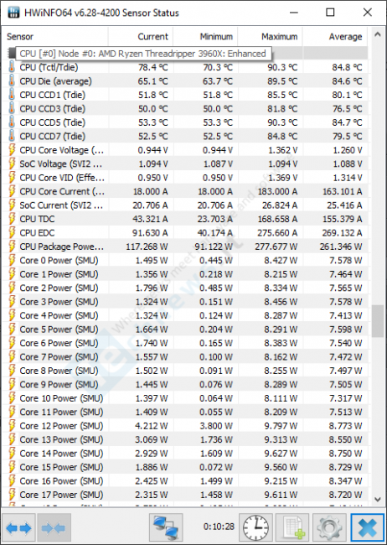
Task: Select the CPU Die (average) row
Action: [x=185, y=81]
